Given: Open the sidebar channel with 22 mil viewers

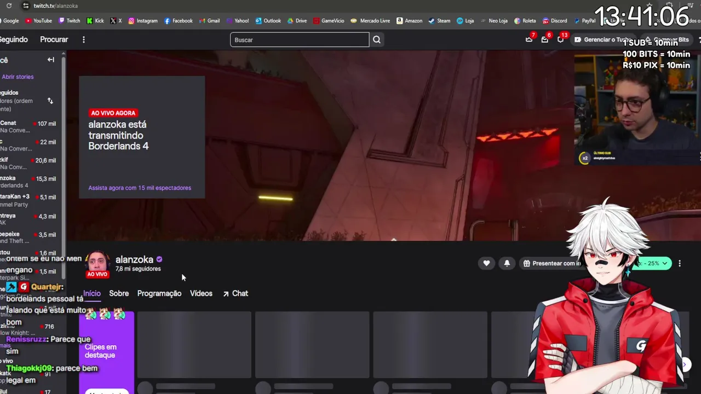Looking at the screenshot, I should [28, 145].
